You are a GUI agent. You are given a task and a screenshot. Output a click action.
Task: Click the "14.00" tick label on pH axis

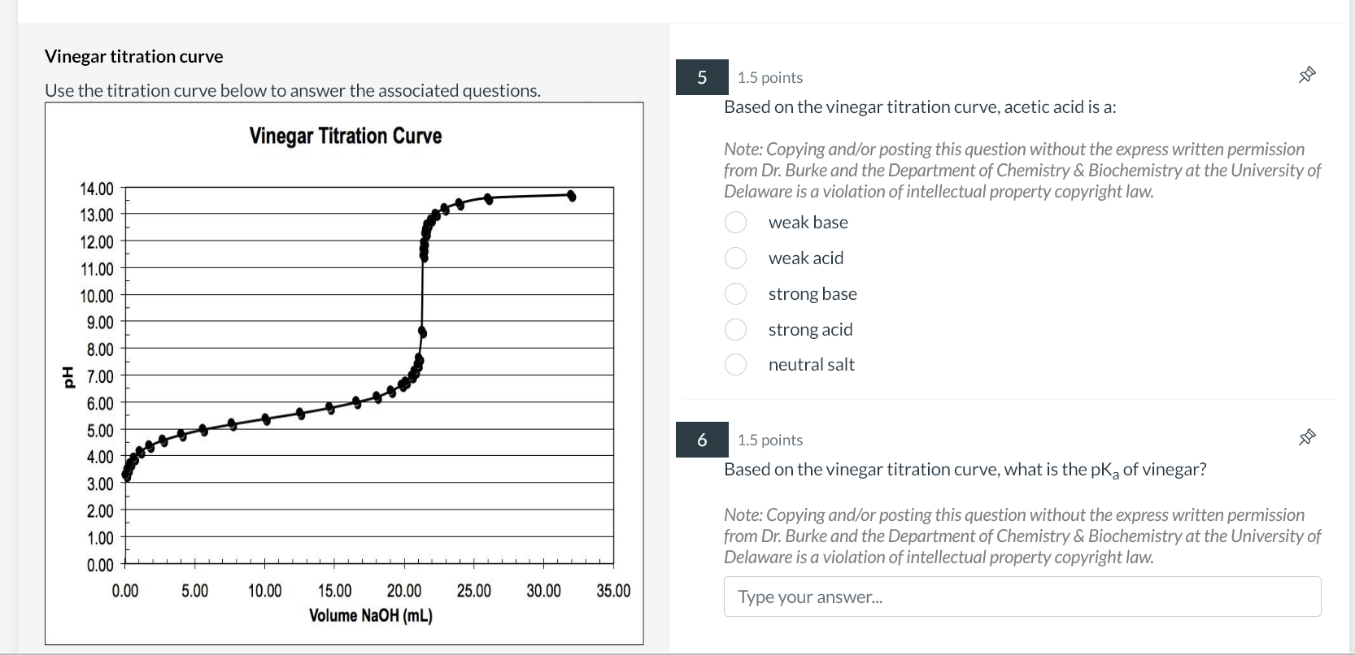point(97,189)
